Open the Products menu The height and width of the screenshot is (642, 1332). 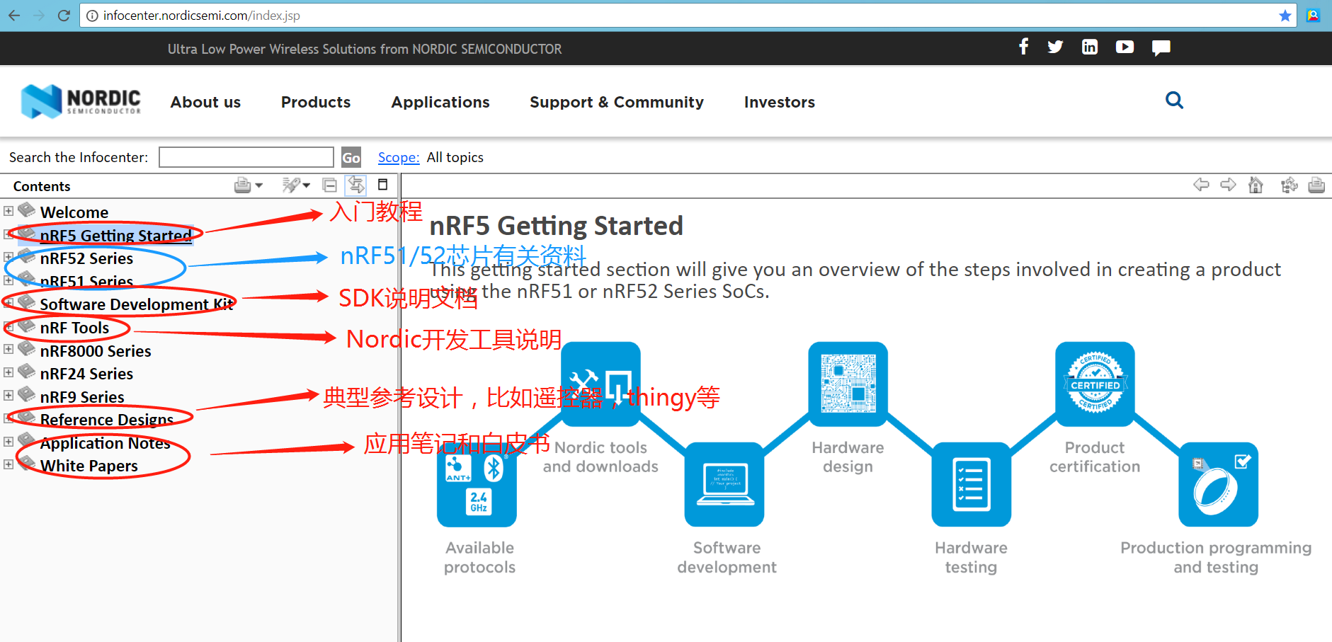click(x=316, y=102)
